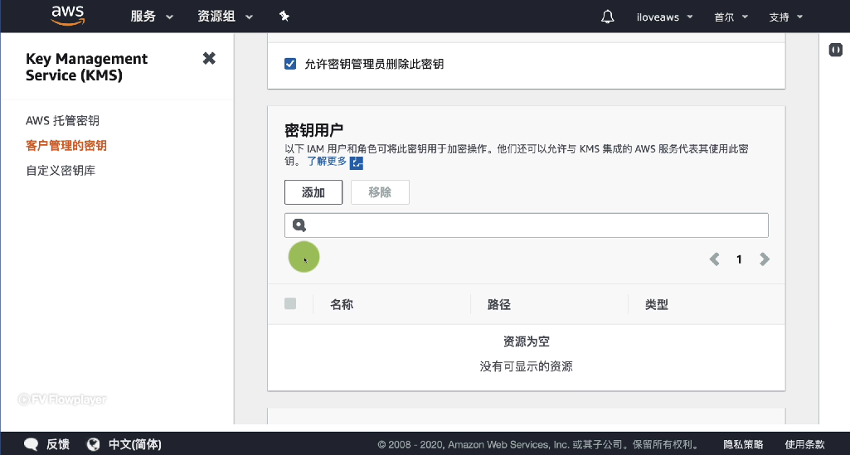The image size is (850, 455).
Task: Open the 服务 services menu
Action: coord(151,17)
